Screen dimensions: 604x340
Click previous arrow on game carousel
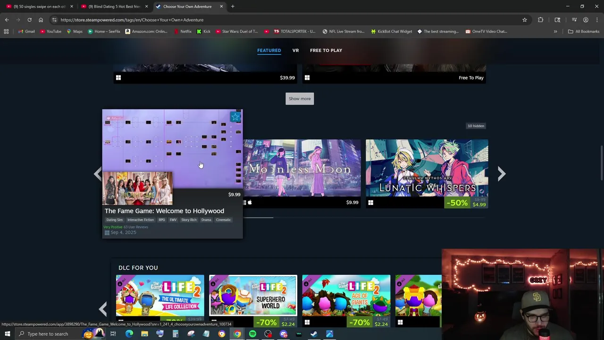[97, 174]
